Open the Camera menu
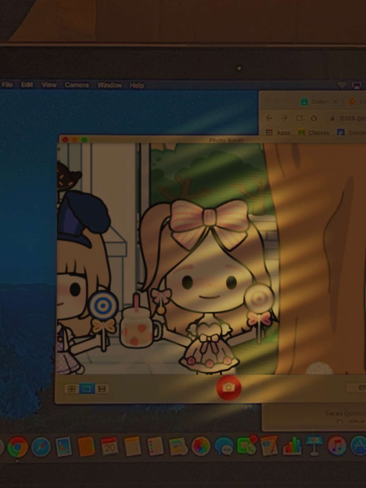366x488 pixels. [x=77, y=85]
